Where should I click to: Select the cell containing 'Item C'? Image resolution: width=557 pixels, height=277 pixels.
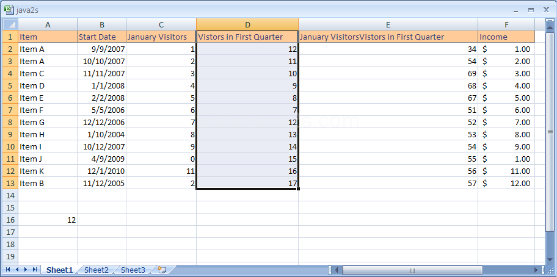click(x=48, y=73)
